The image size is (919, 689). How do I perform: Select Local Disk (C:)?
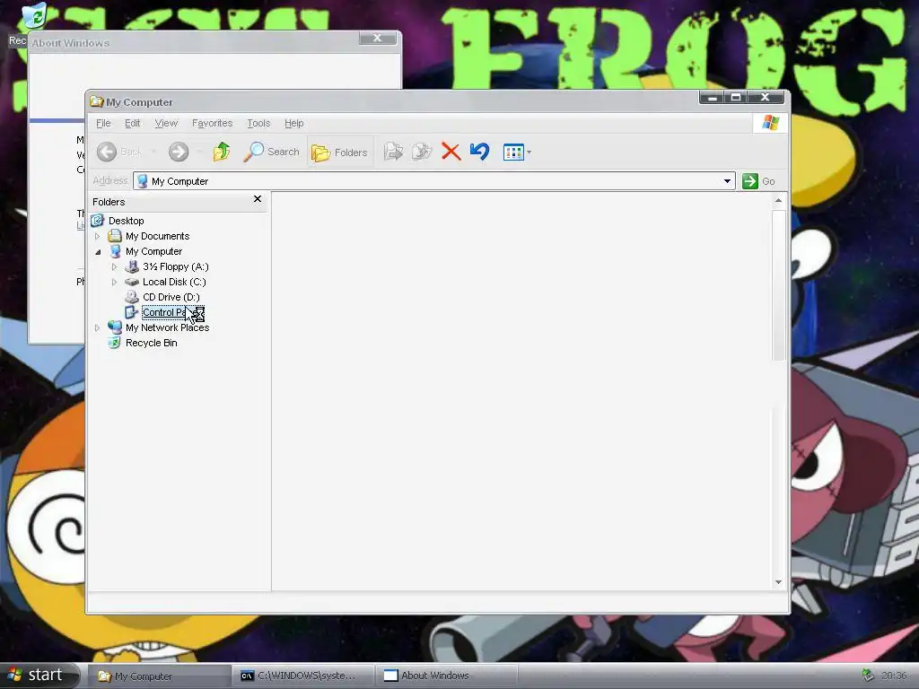coord(174,282)
